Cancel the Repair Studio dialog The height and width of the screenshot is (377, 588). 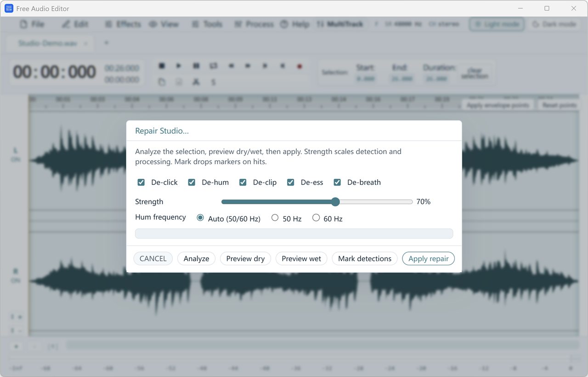153,258
